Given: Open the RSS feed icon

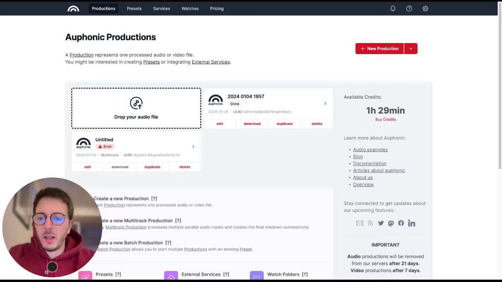Looking at the screenshot, I should tap(370, 223).
